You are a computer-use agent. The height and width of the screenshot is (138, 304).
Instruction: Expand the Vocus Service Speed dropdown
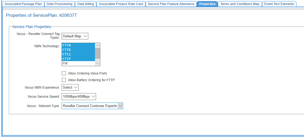point(79,97)
